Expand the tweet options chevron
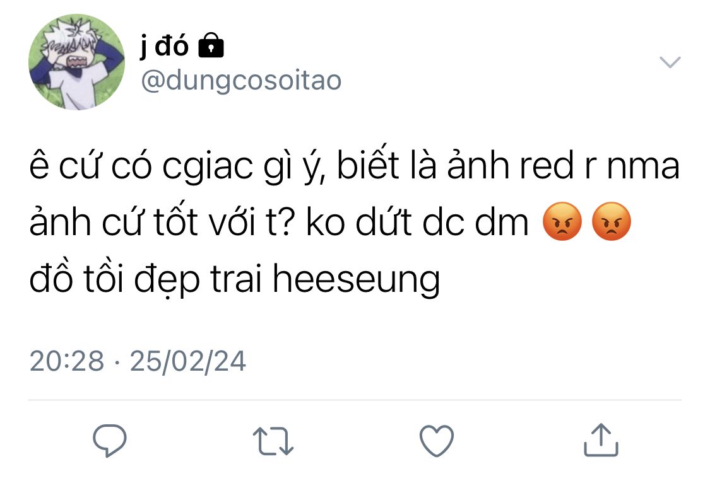Viewport: 710px width, 481px height. click(670, 62)
